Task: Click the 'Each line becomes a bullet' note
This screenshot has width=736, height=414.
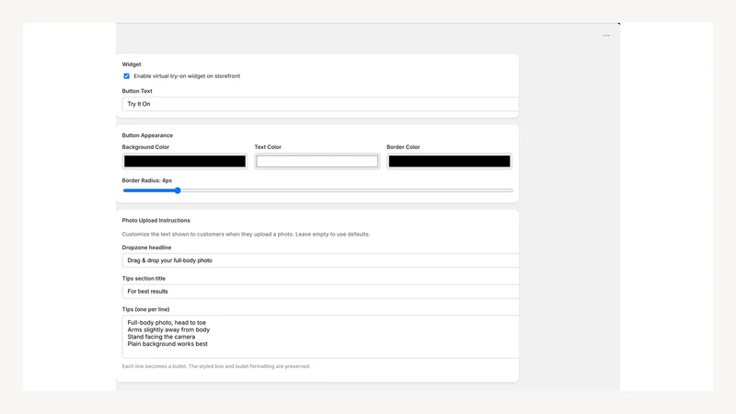Action: pos(216,366)
